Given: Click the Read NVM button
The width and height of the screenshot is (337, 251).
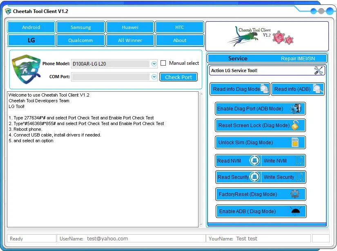Looking at the screenshot, I should (x=238, y=161).
